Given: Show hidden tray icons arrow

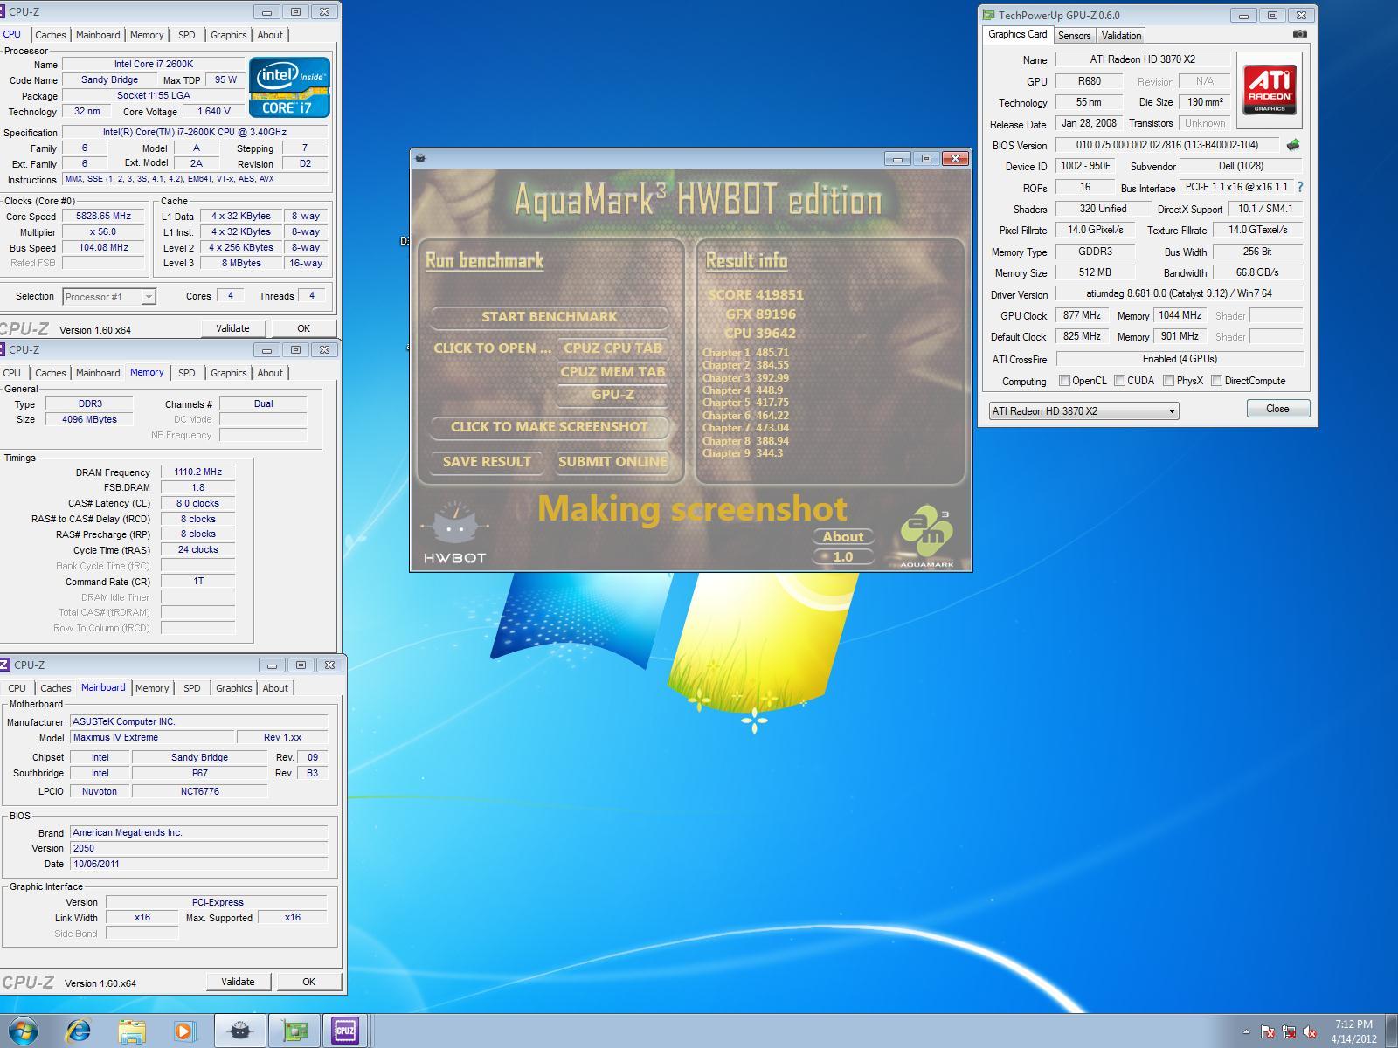Looking at the screenshot, I should pyautogui.click(x=1247, y=1031).
